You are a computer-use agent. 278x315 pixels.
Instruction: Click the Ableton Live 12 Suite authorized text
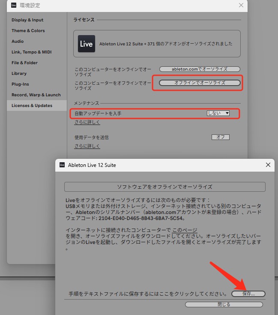[x=166, y=44]
